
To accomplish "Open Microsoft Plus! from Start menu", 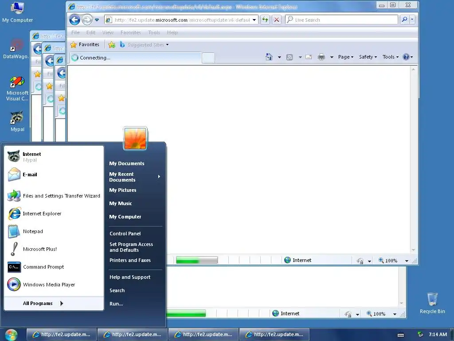I will point(54,249).
